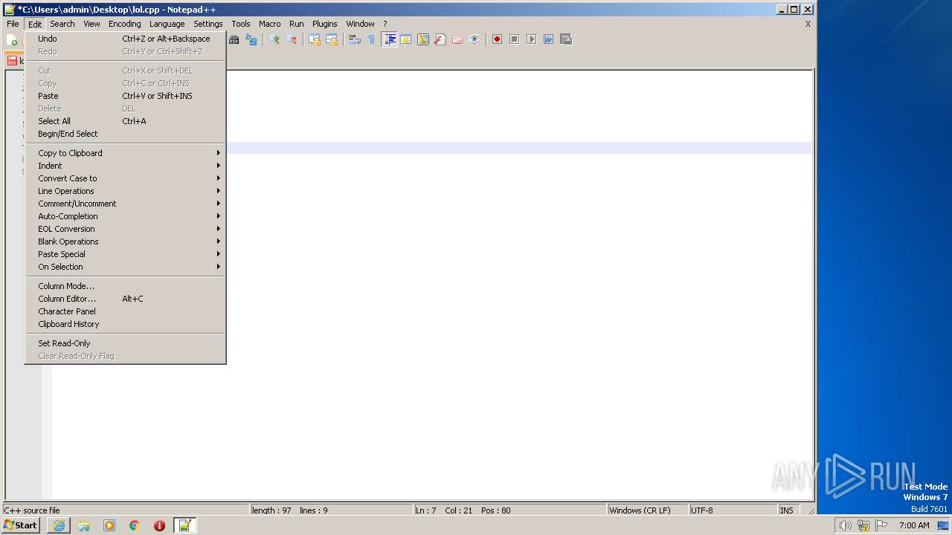Toggle Show Indent Guide icon
This screenshot has height=535, width=952.
pos(389,39)
